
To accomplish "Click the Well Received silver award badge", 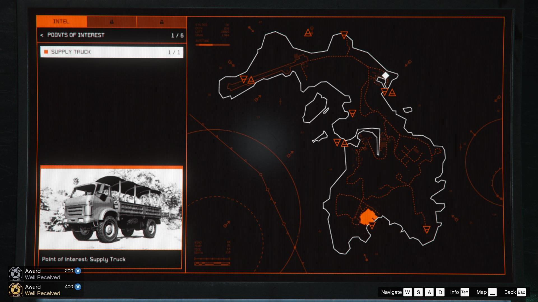I will point(16,274).
